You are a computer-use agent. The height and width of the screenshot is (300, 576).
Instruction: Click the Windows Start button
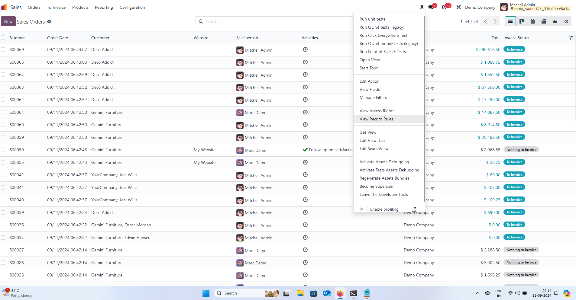pyautogui.click(x=206, y=293)
